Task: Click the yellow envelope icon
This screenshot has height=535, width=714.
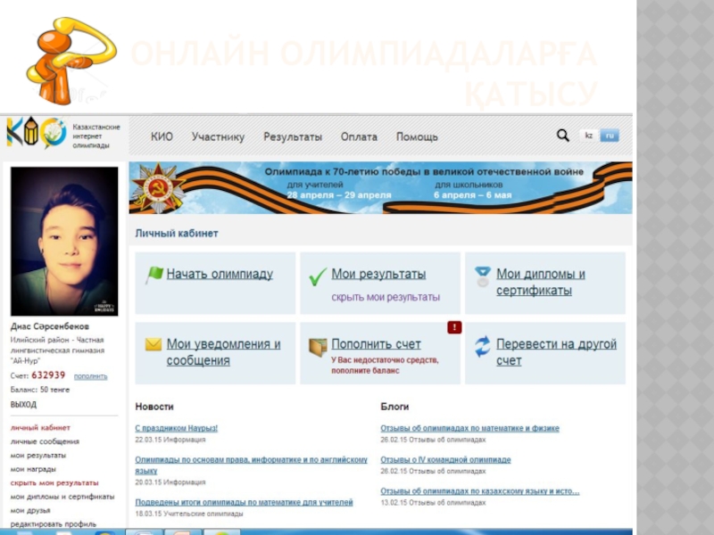Action: click(154, 344)
